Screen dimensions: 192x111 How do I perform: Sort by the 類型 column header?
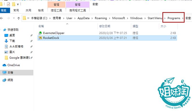click(x=135, y=26)
